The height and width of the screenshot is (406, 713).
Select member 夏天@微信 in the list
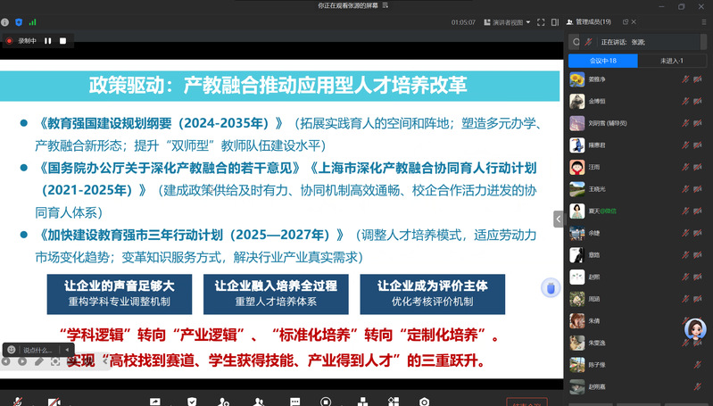pyautogui.click(x=636, y=211)
